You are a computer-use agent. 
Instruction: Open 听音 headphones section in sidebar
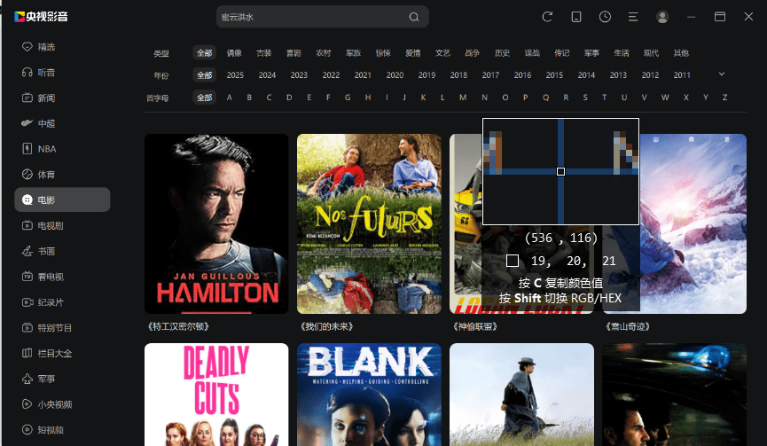click(x=46, y=73)
